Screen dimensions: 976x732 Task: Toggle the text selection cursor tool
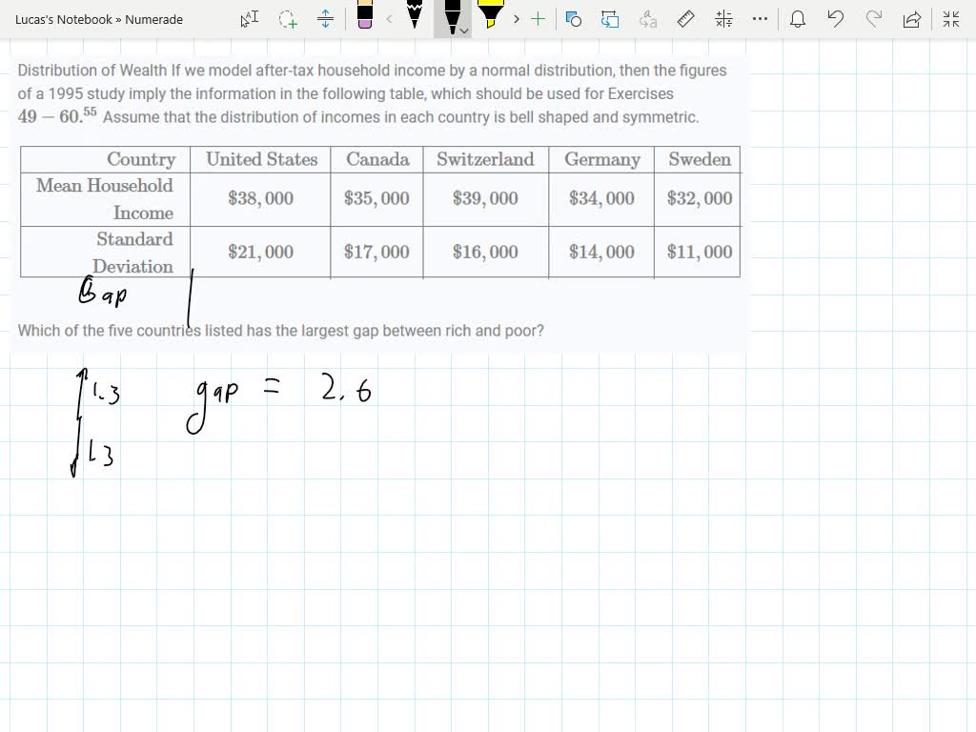tap(248, 19)
